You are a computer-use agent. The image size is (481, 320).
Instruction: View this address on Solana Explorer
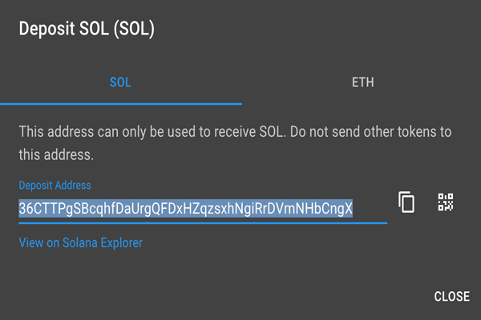pyautogui.click(x=80, y=242)
